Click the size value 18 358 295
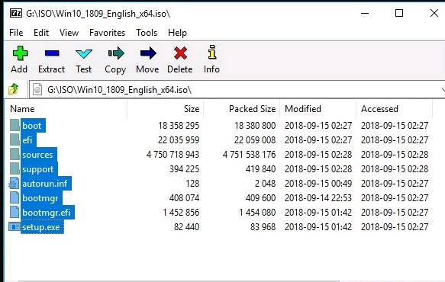Viewport: 445px width, 282px height. point(179,125)
